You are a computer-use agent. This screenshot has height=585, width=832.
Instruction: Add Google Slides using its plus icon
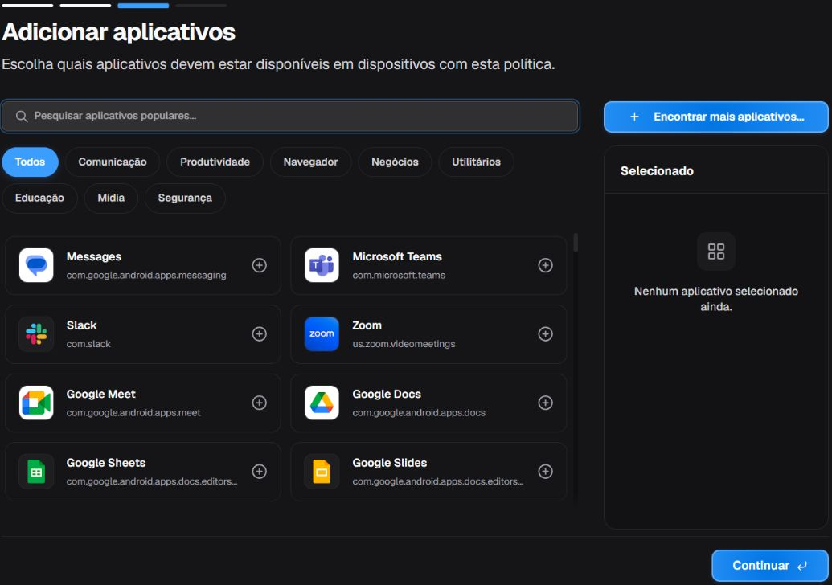pyautogui.click(x=545, y=472)
